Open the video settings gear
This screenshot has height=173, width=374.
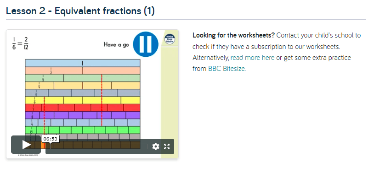(155, 146)
